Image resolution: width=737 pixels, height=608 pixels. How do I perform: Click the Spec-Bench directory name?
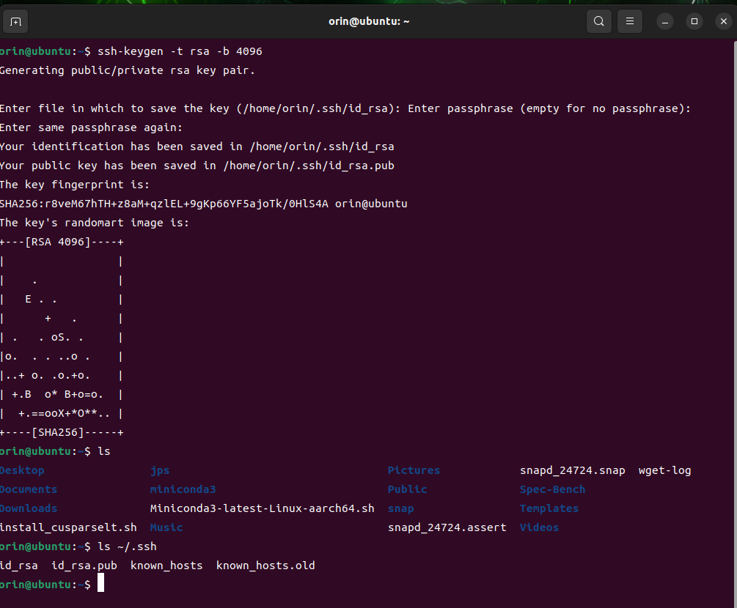pos(553,489)
